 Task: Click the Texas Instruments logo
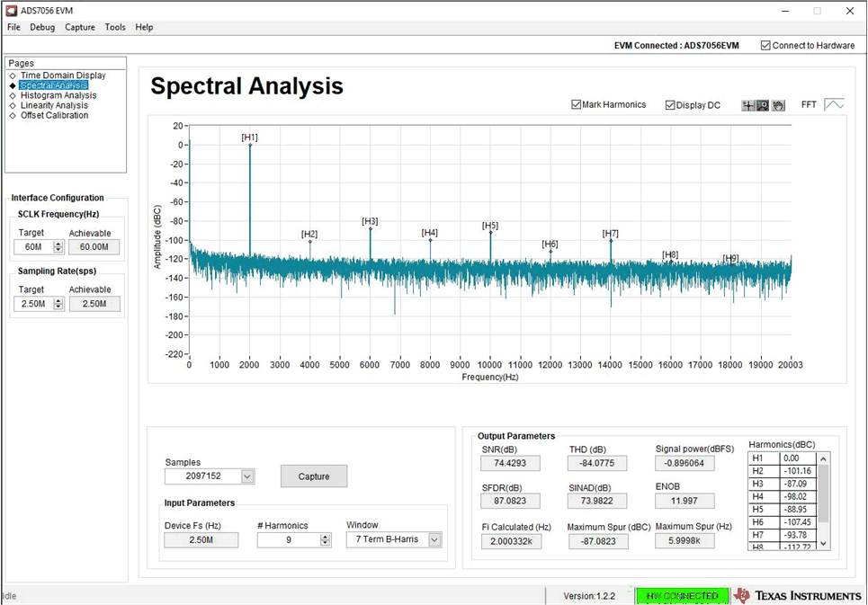pos(797,595)
